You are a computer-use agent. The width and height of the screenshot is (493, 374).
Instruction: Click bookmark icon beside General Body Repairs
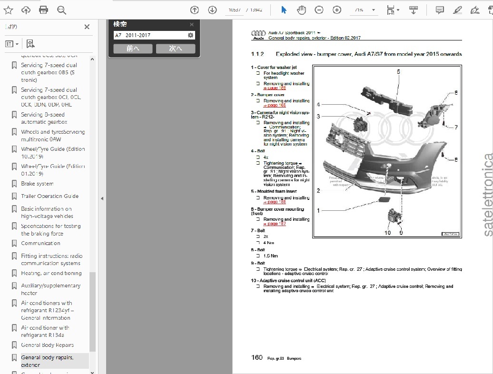[14, 345]
